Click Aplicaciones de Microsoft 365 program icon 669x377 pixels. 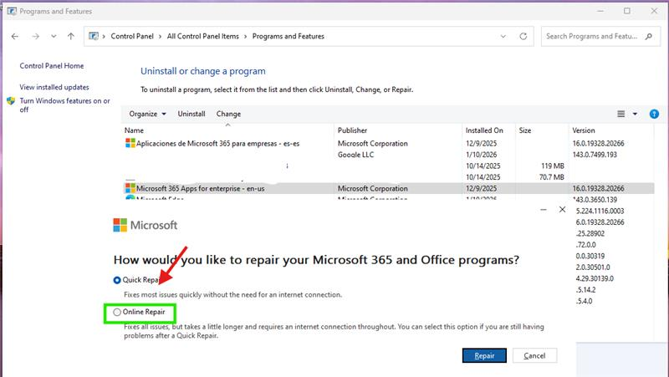[x=130, y=143]
